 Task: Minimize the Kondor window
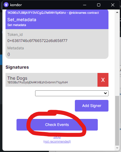[x=85, y=5]
